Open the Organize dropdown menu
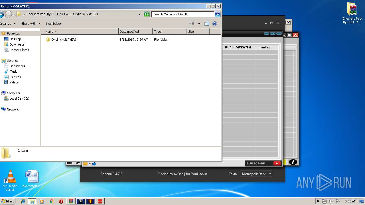This screenshot has height=205, width=365. click(x=7, y=24)
